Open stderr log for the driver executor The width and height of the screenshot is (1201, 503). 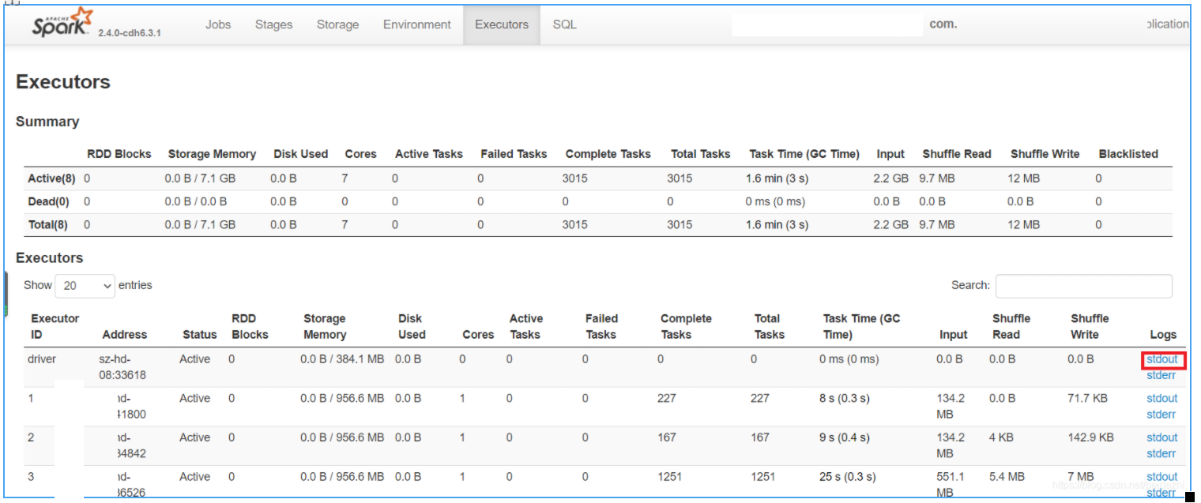point(1161,375)
